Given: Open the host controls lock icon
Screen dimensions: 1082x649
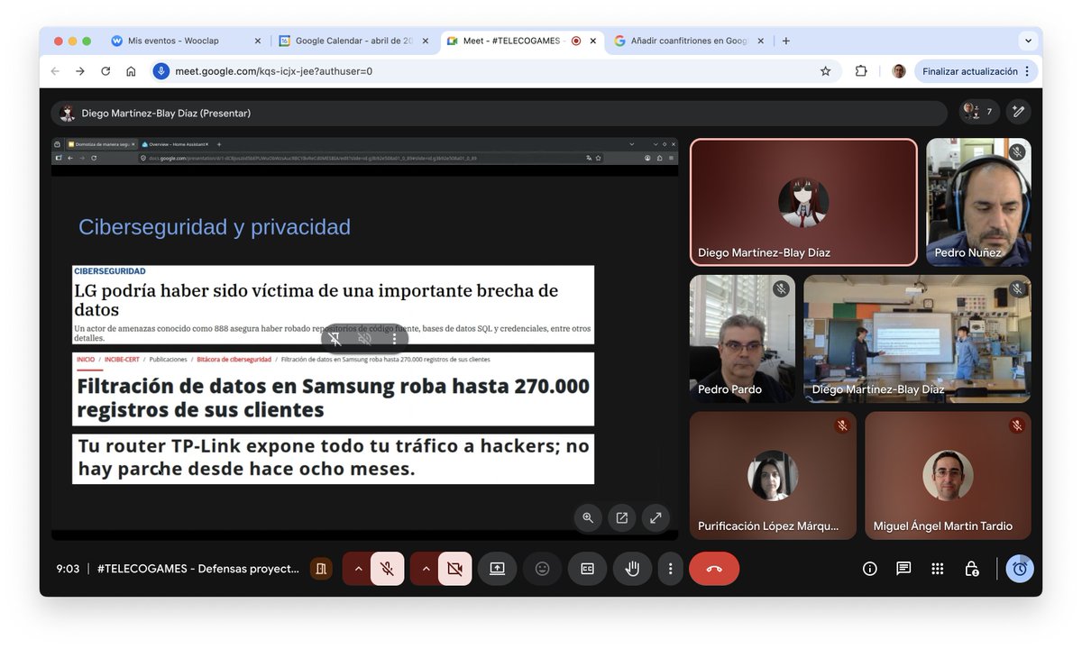Looking at the screenshot, I should pos(971,569).
